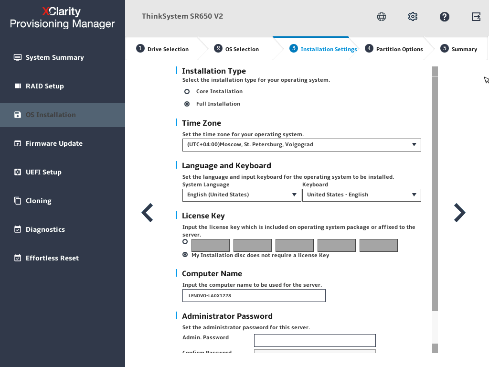Click the third license key field
The image size is (489, 367).
click(295, 245)
